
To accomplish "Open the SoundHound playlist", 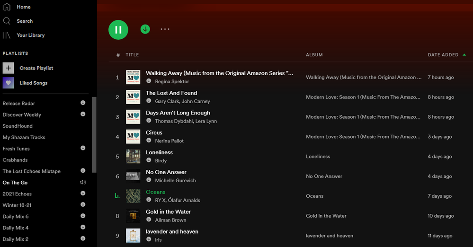I will pos(18,126).
